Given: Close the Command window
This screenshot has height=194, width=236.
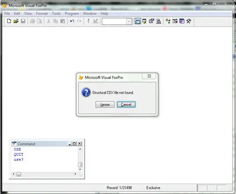Looking at the screenshot, I should click(79, 144).
